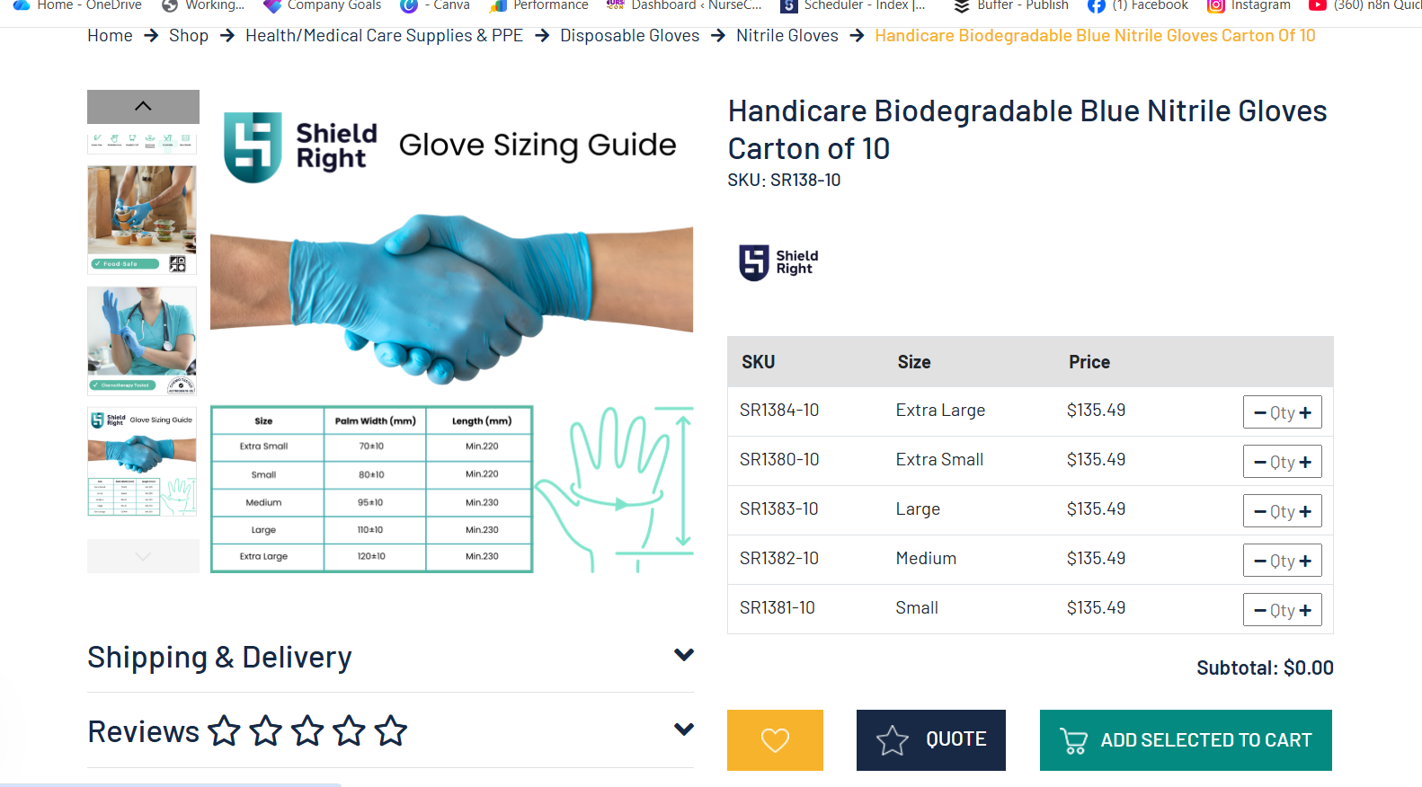Open the Instagram bookmark
Screen dimensions: 1422x787
pyautogui.click(x=1249, y=6)
